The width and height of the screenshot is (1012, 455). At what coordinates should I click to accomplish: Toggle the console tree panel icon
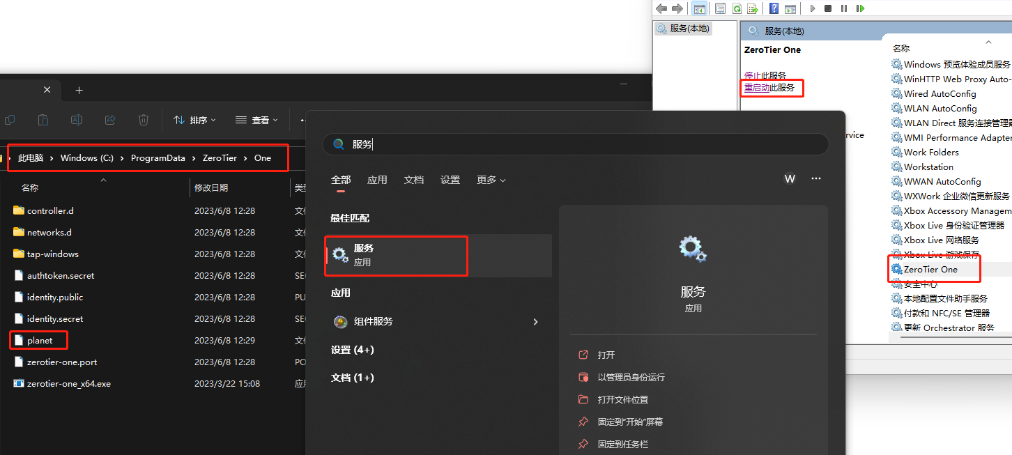[699, 8]
